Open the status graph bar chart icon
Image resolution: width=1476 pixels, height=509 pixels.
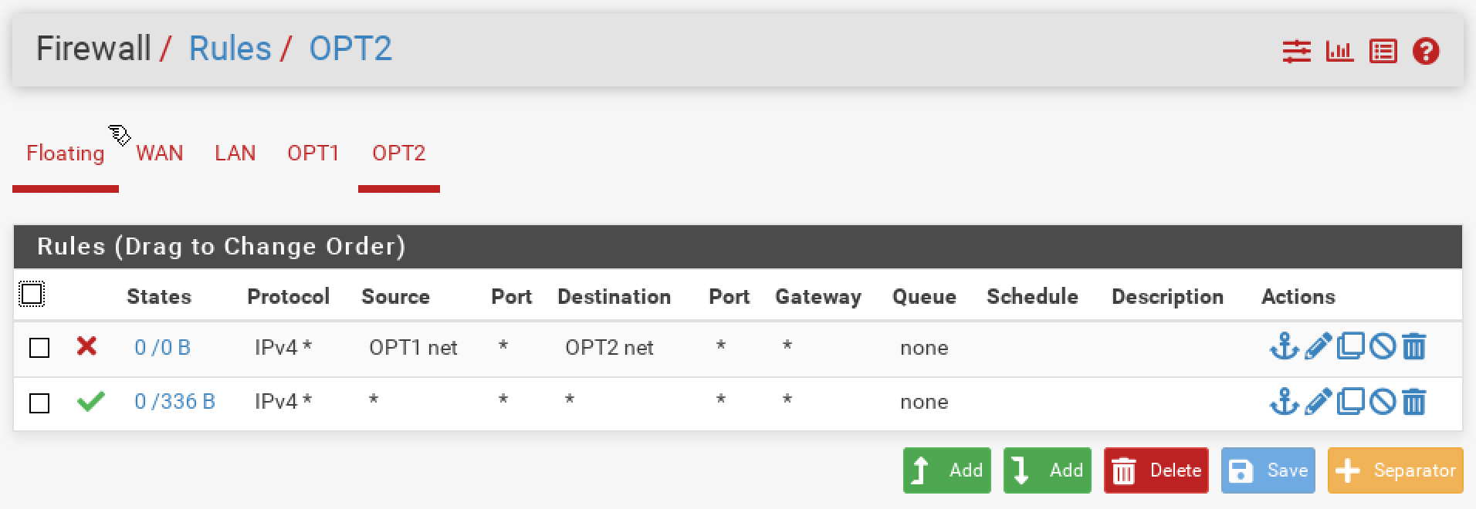(x=1339, y=52)
